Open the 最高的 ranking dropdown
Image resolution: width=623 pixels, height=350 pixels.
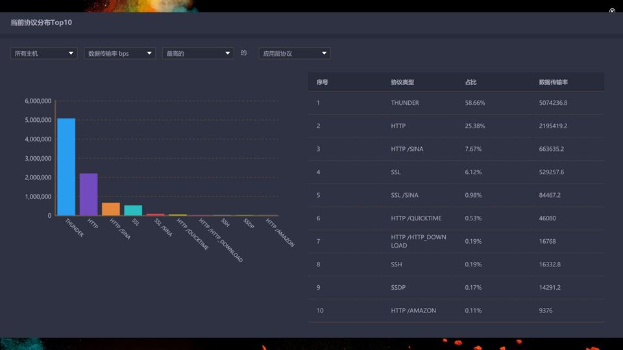198,53
